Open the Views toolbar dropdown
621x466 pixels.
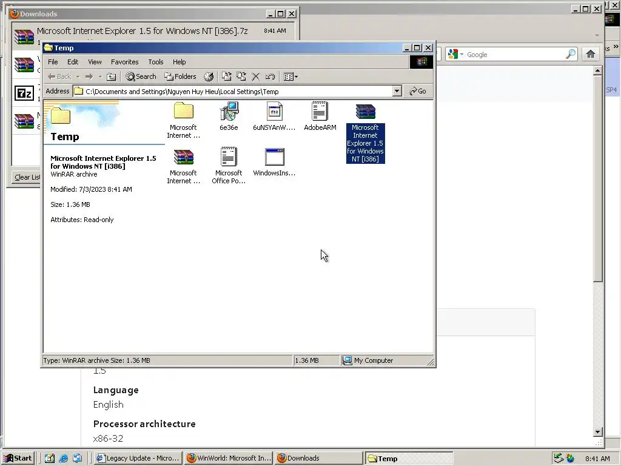tap(290, 76)
